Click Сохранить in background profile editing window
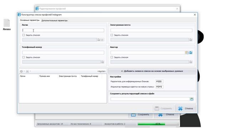The image size is (228, 128). (x=140, y=114)
